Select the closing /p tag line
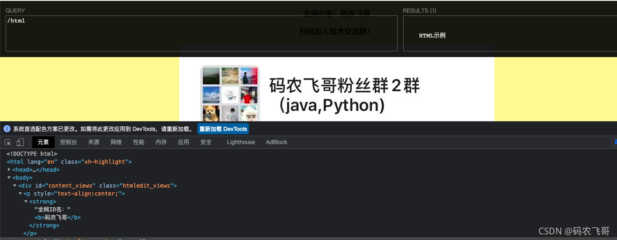Screen dimensions: 617x240 (x=30, y=233)
